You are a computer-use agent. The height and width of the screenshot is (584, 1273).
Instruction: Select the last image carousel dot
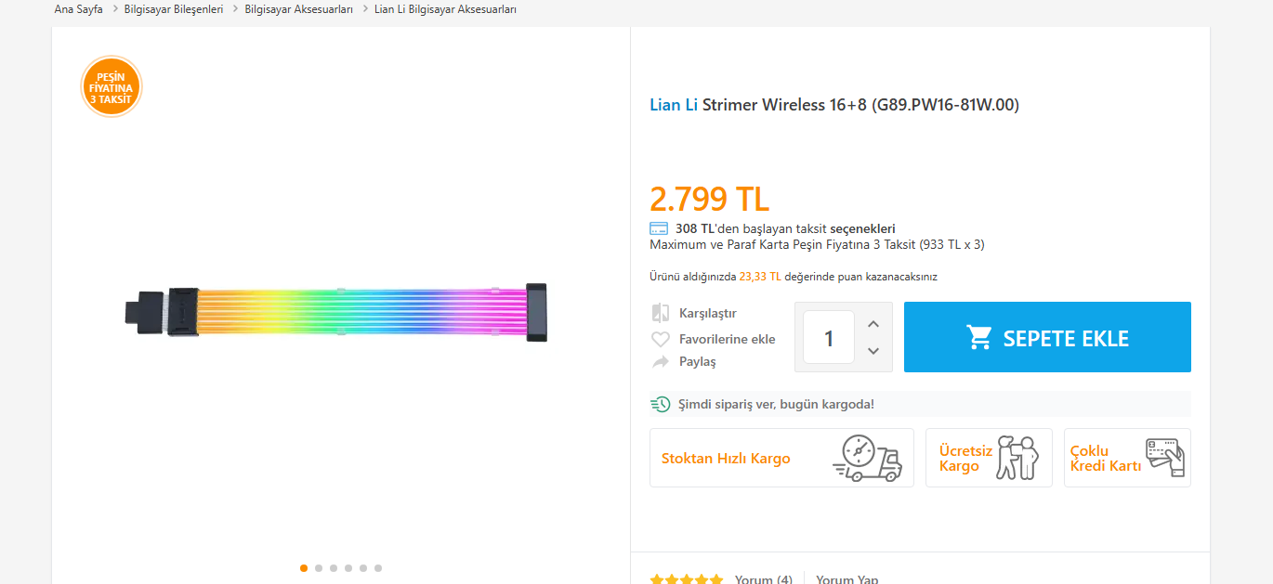coord(378,568)
